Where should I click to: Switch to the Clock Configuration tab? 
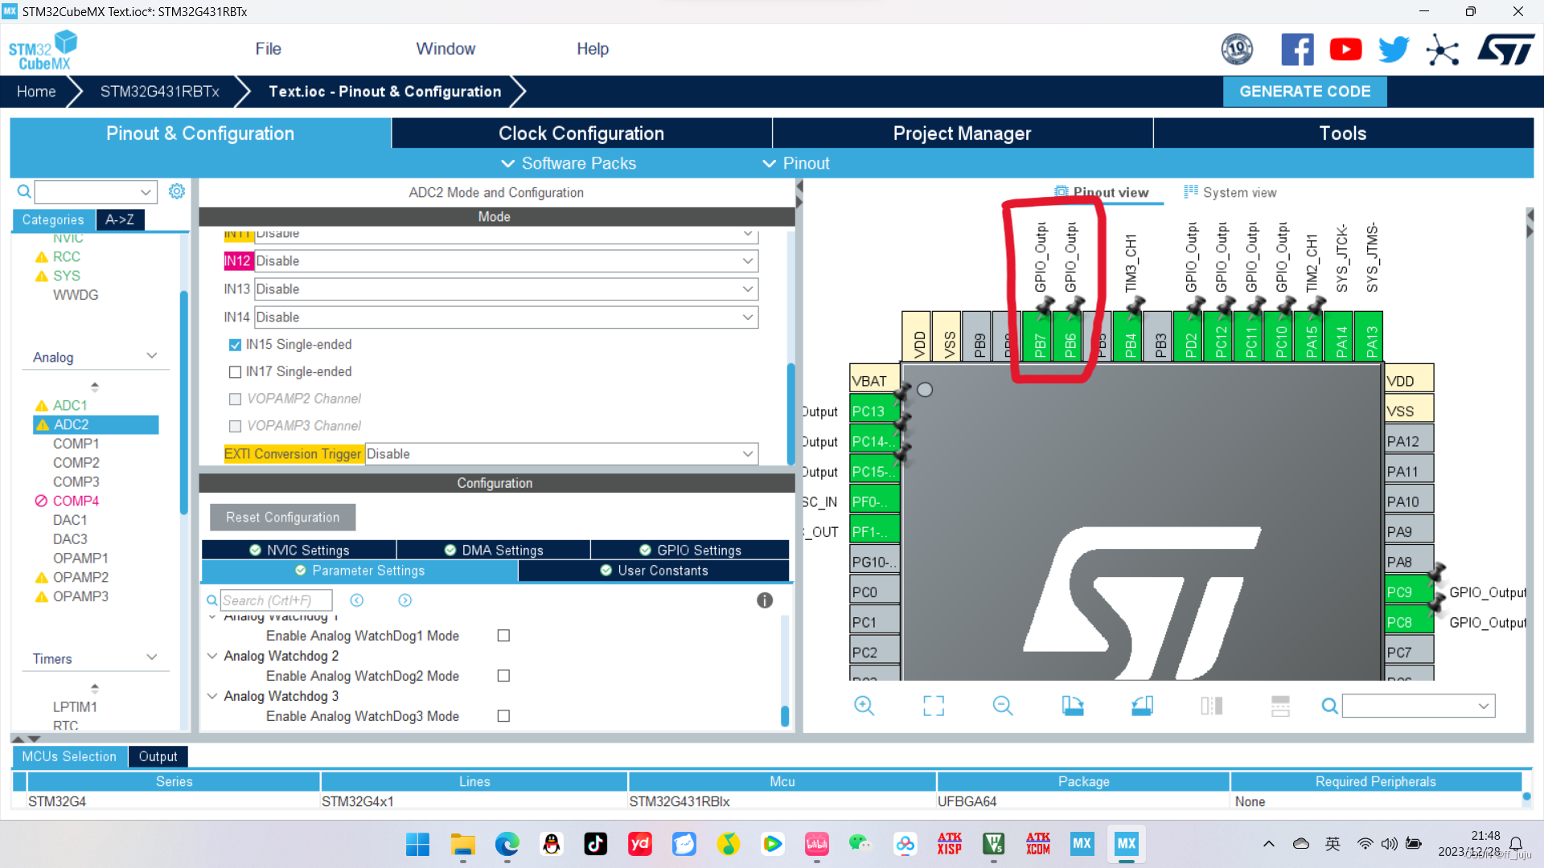[x=581, y=133]
